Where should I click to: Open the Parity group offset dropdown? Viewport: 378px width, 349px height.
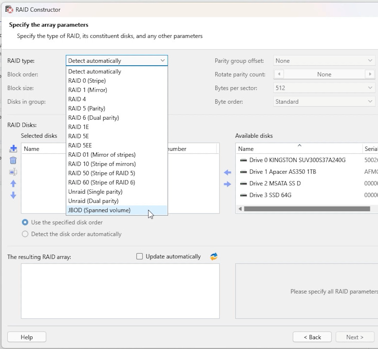click(x=324, y=61)
